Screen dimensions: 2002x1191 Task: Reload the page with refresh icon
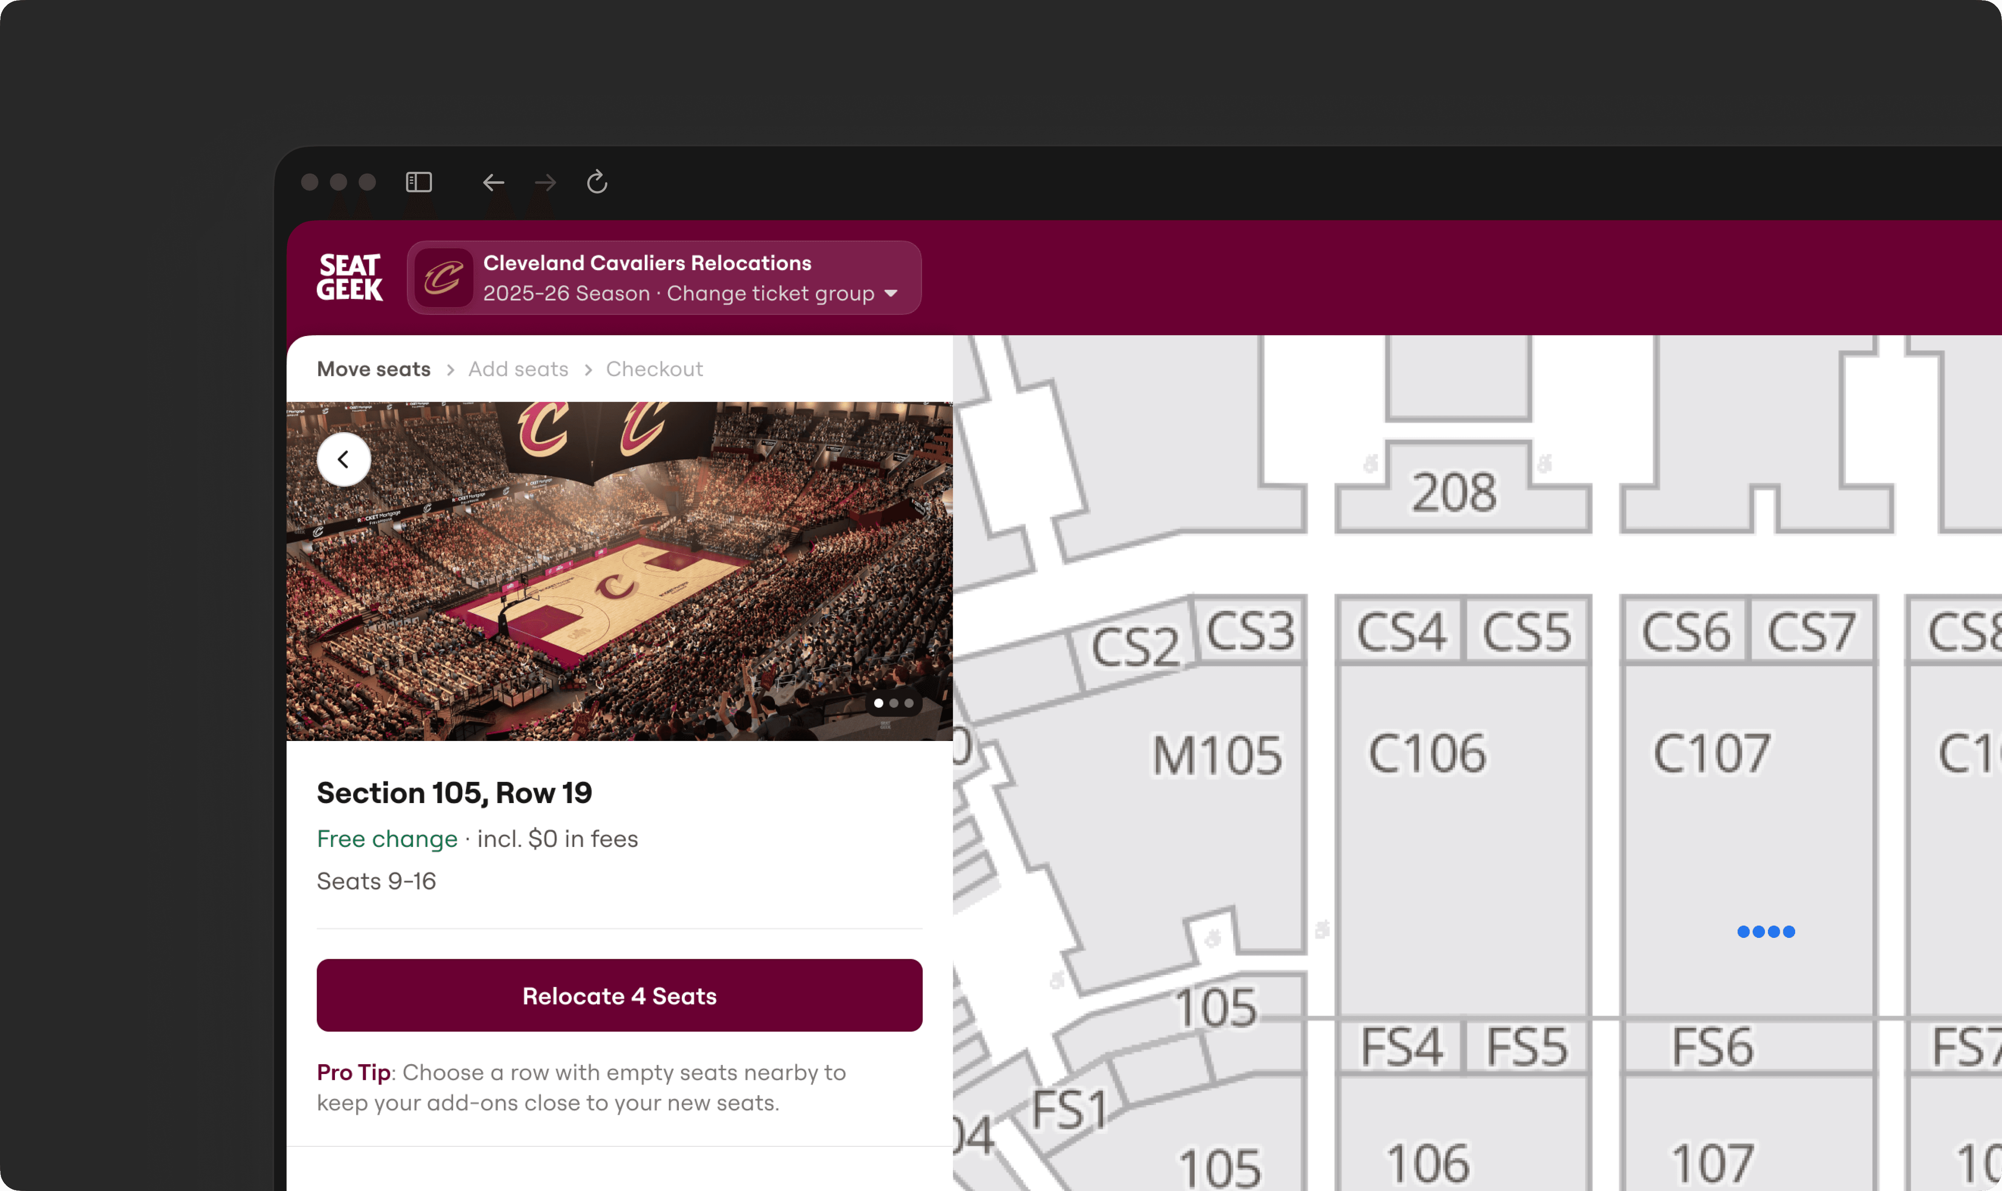click(x=597, y=182)
